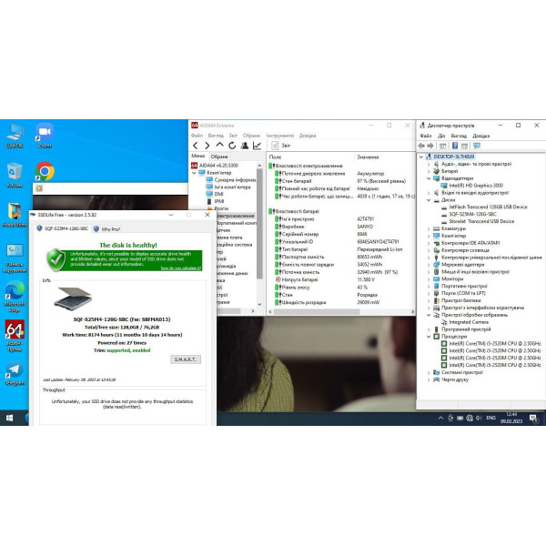Select the 'Тип батареї' row in AIDA64

[x=341, y=249]
